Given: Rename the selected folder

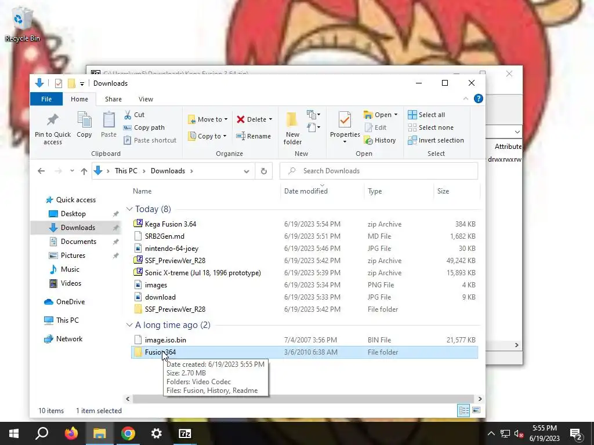Looking at the screenshot, I should [x=253, y=136].
